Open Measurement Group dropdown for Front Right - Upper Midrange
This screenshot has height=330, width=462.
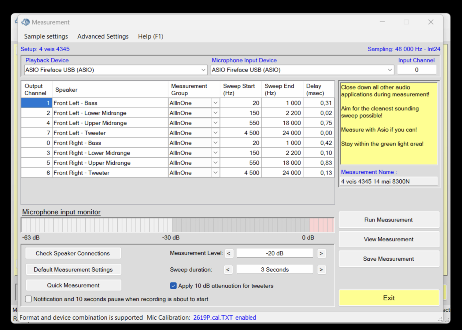[215, 163]
